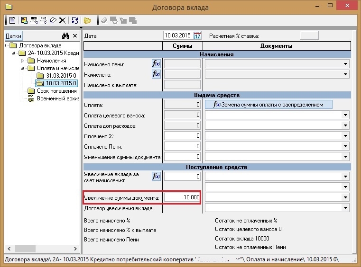Click Замена суммы оплаты с распределением
Screen dimensions: 361x267
point(268,105)
